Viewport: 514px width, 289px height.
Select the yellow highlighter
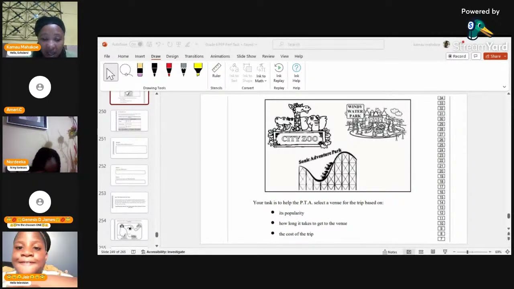pyautogui.click(x=198, y=70)
